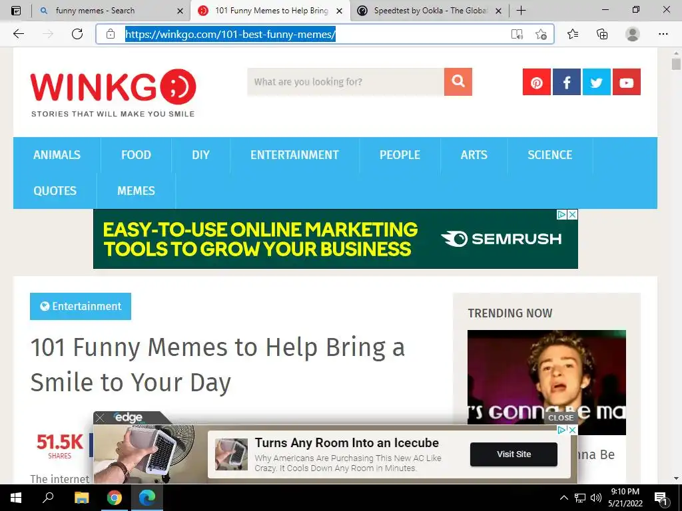Close the Speedtest by Ookla tab
Viewport: 682px width, 511px height.
[x=499, y=11]
